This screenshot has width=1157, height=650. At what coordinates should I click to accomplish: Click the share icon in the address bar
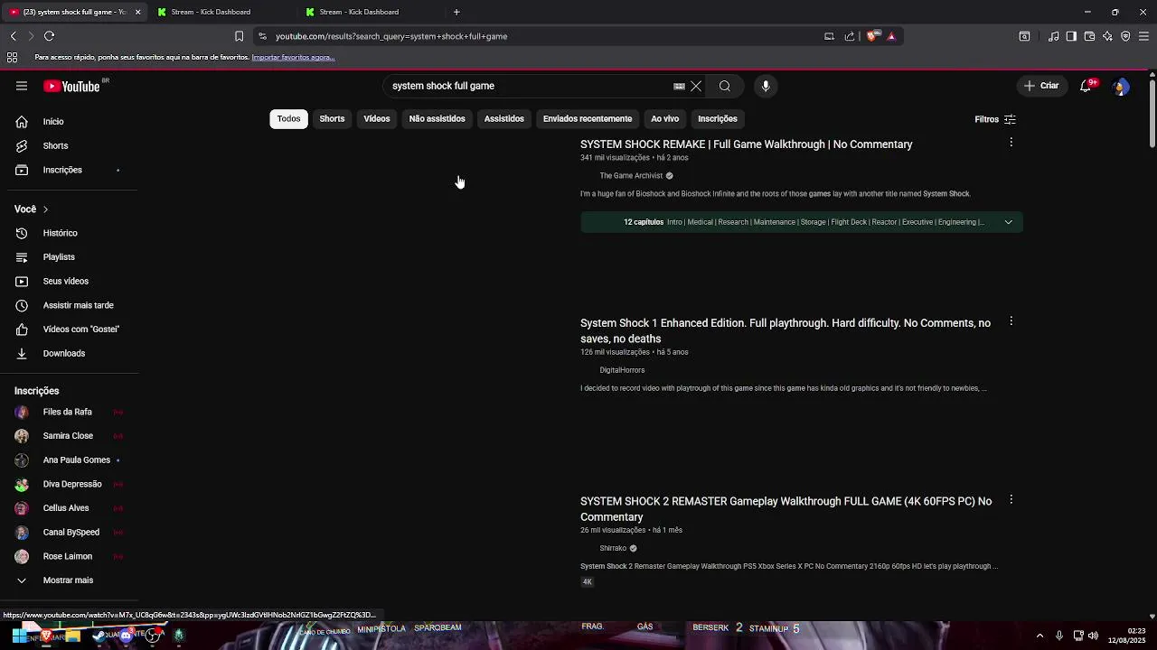click(x=850, y=36)
